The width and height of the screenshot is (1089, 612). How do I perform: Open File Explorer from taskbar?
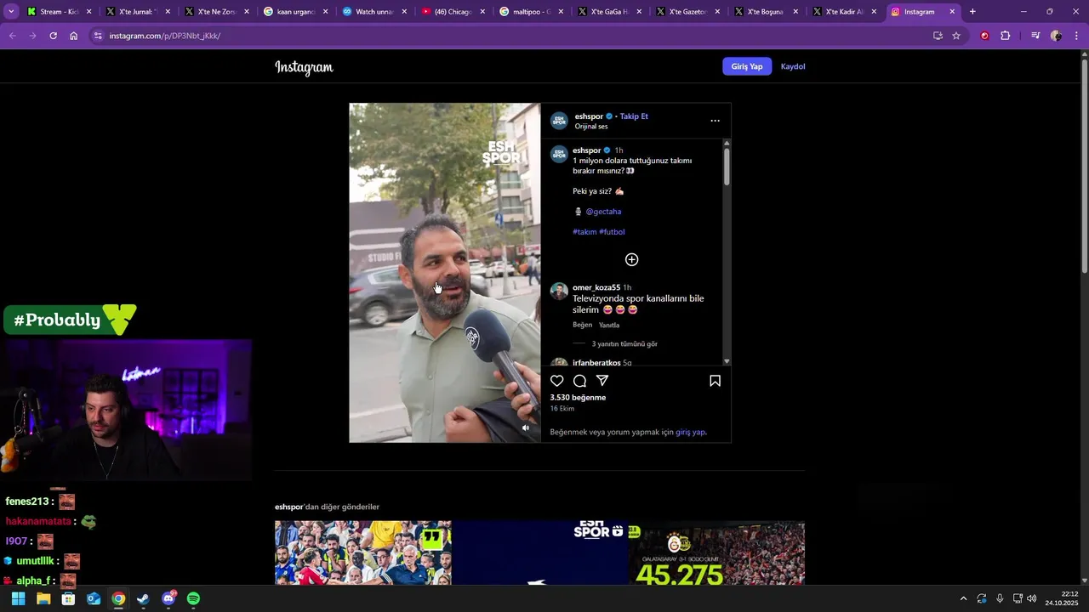[43, 598]
